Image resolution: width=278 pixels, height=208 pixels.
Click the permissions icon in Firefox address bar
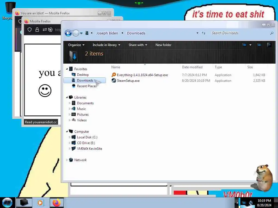[x=45, y=30]
